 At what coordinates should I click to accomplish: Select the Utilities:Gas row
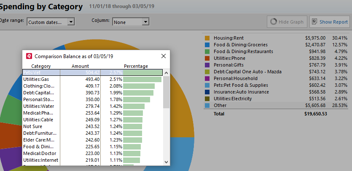click(x=93, y=79)
